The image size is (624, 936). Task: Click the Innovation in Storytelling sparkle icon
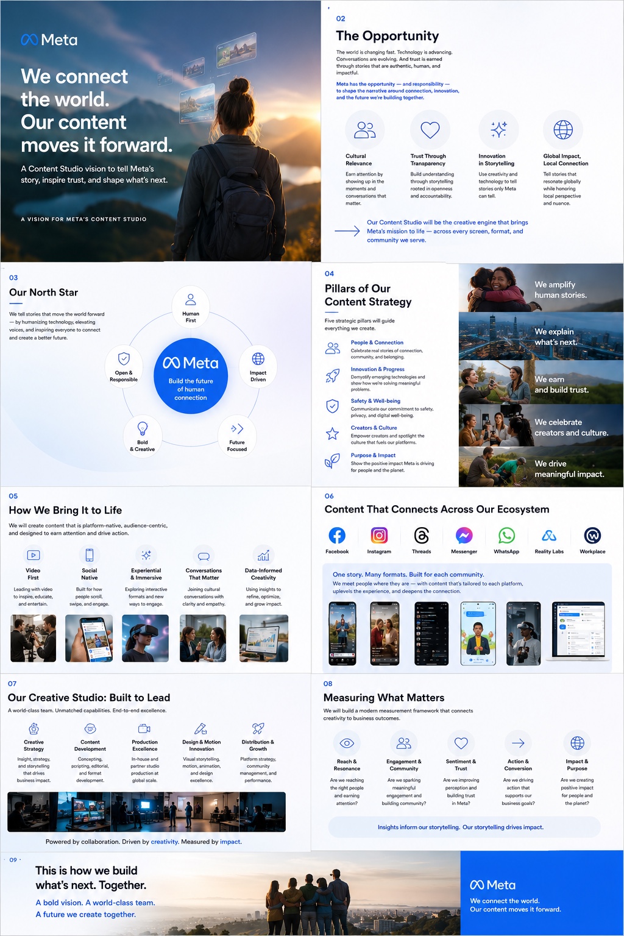pos(498,130)
